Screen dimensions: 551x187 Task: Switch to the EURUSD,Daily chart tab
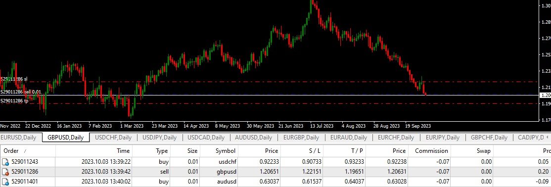(18, 138)
